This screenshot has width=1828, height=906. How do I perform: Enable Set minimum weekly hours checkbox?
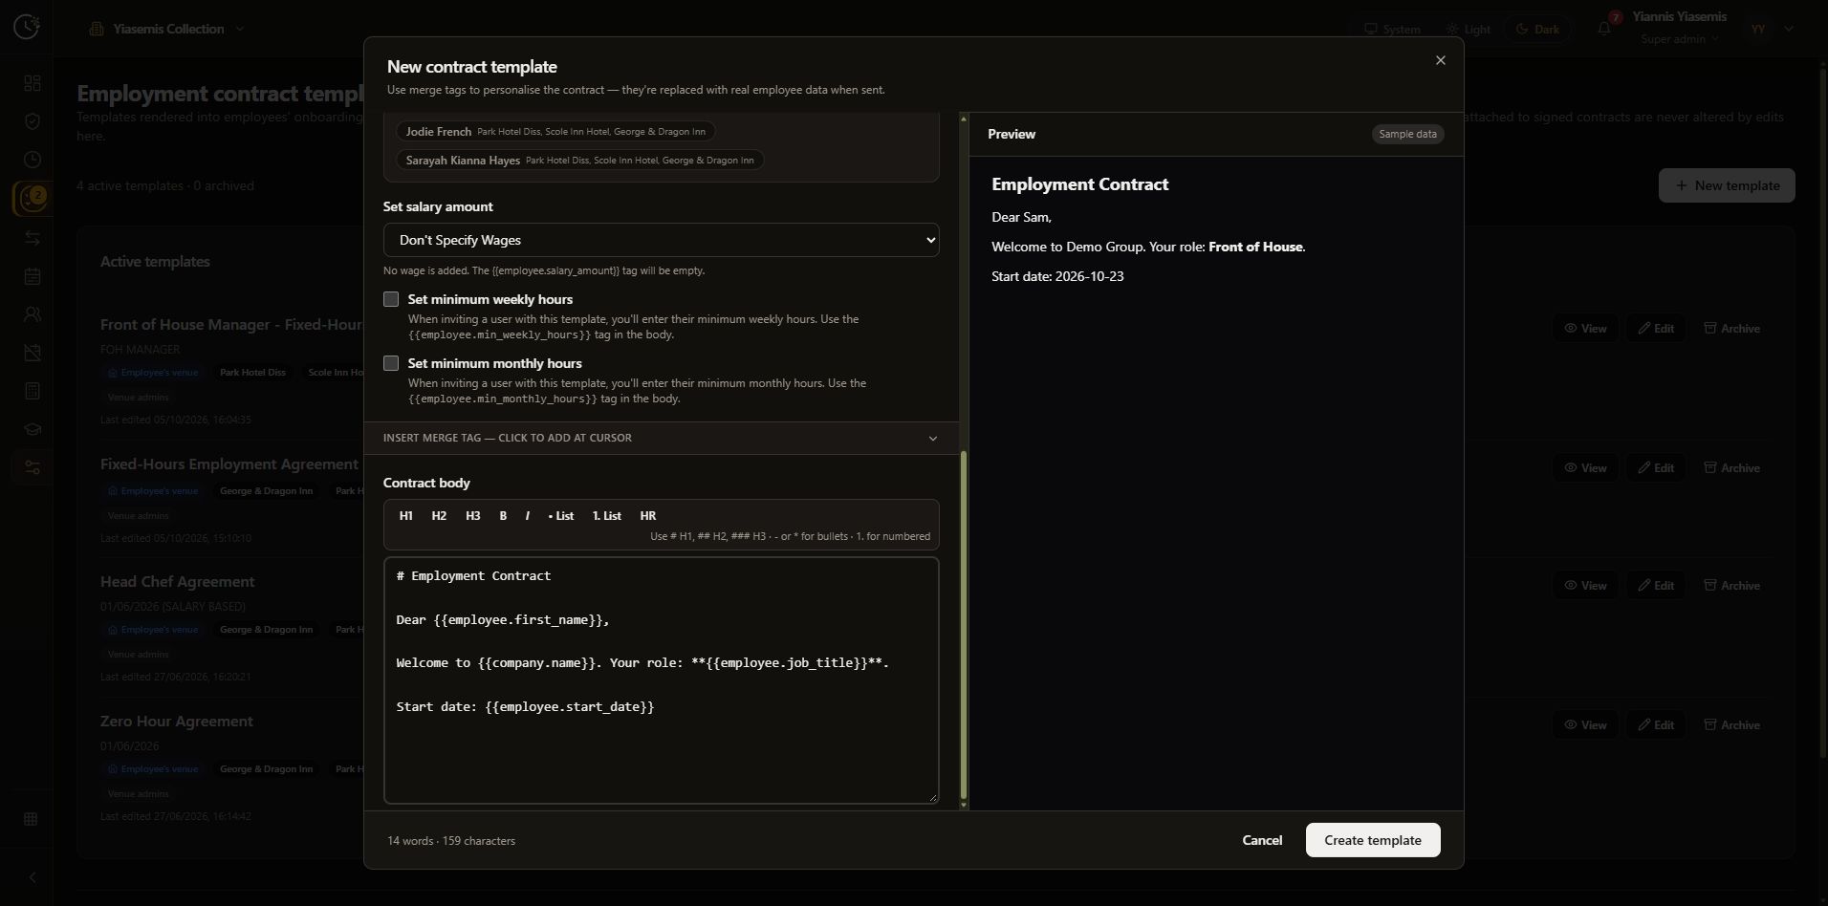click(391, 299)
